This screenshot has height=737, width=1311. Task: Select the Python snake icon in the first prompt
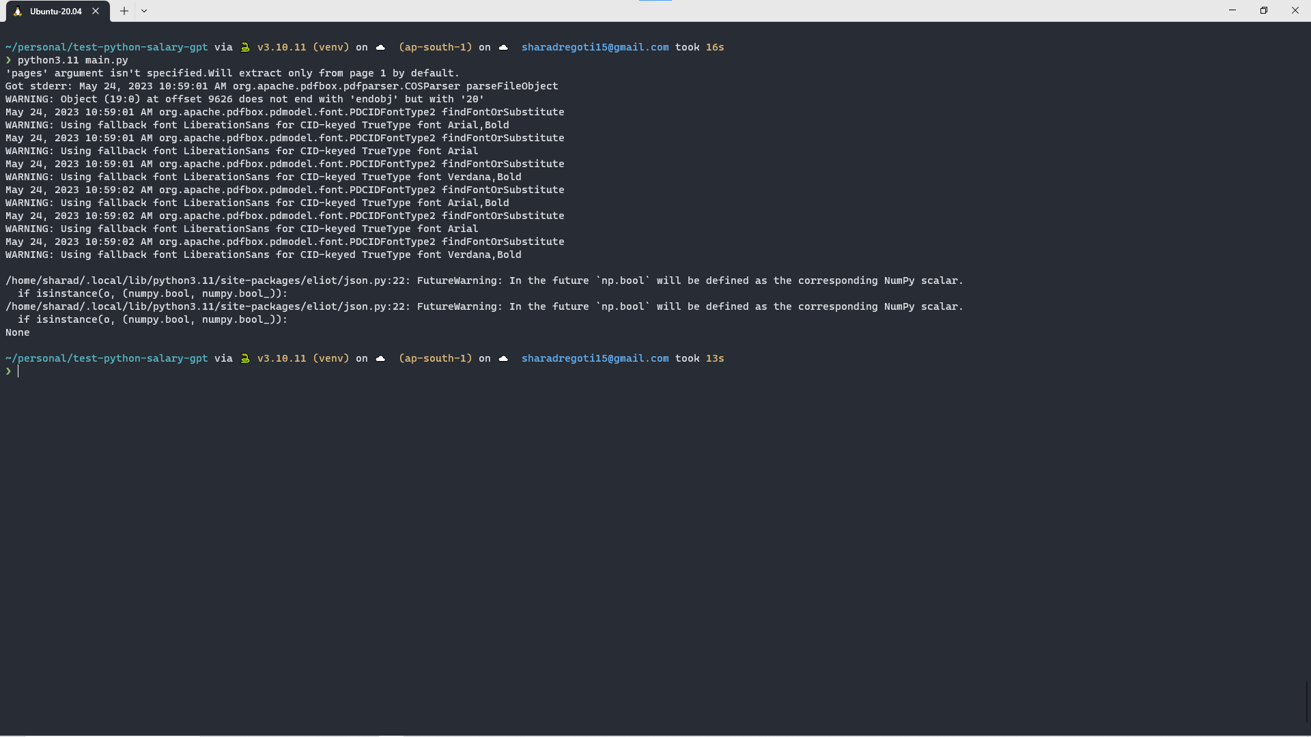point(245,47)
